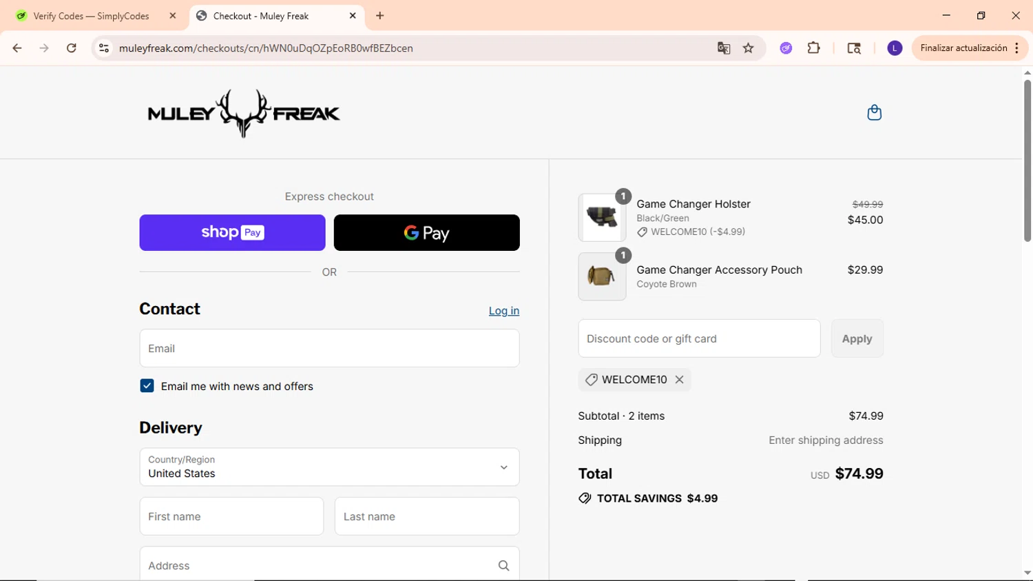Minimize the browser window
The height and width of the screenshot is (581, 1033).
pos(946,15)
